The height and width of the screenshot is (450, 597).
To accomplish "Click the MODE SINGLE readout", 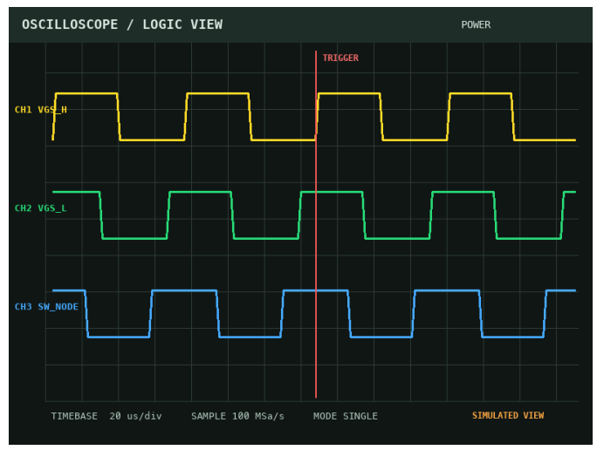I will (x=346, y=416).
